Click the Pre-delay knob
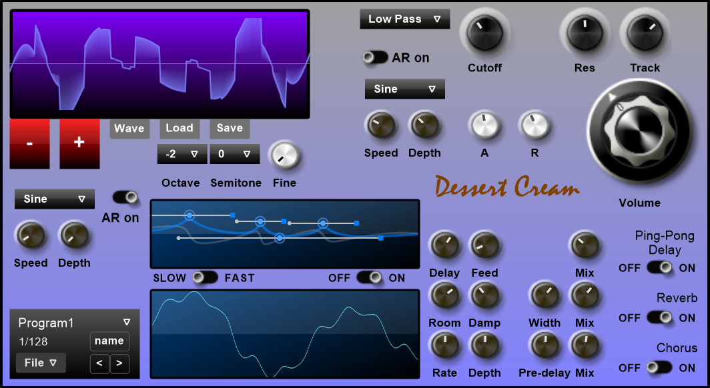The height and width of the screenshot is (388, 710). tap(545, 345)
